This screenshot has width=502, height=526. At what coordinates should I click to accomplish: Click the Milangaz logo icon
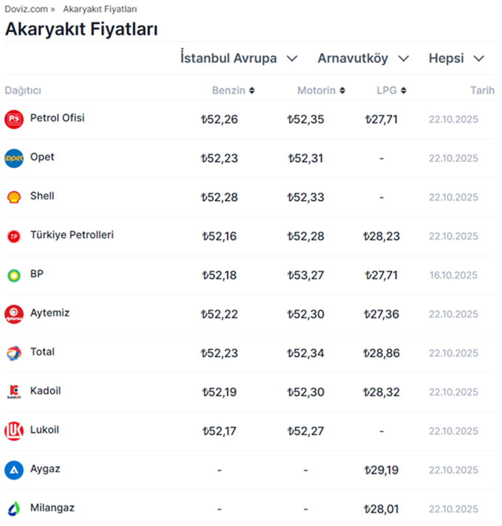tap(14, 509)
